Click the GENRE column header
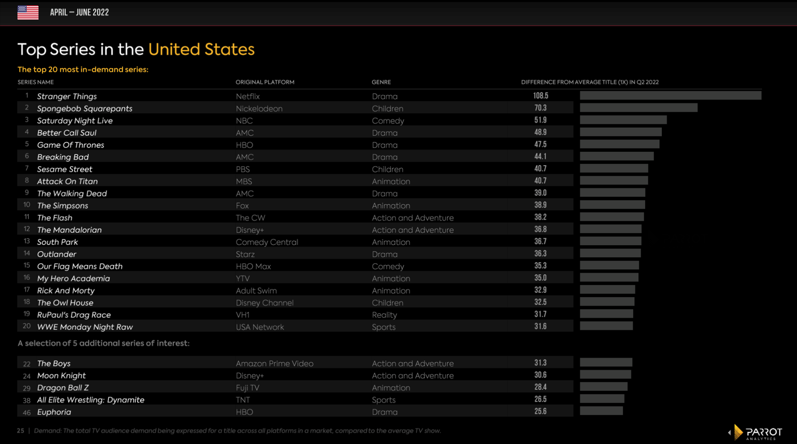The height and width of the screenshot is (444, 797). coord(381,82)
